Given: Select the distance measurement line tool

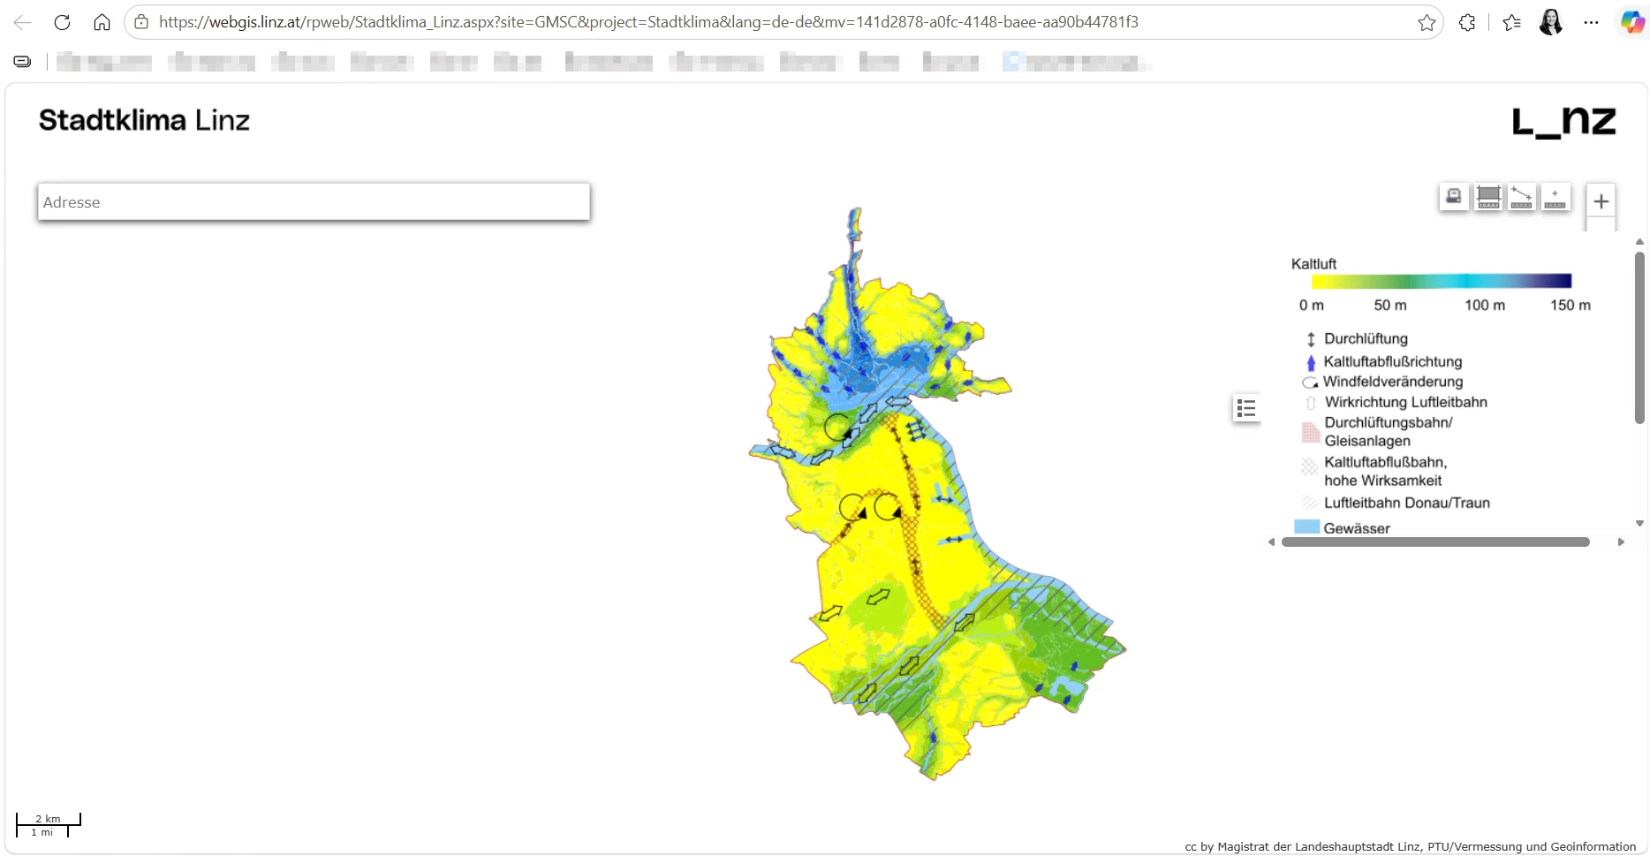Looking at the screenshot, I should click(x=1521, y=197).
